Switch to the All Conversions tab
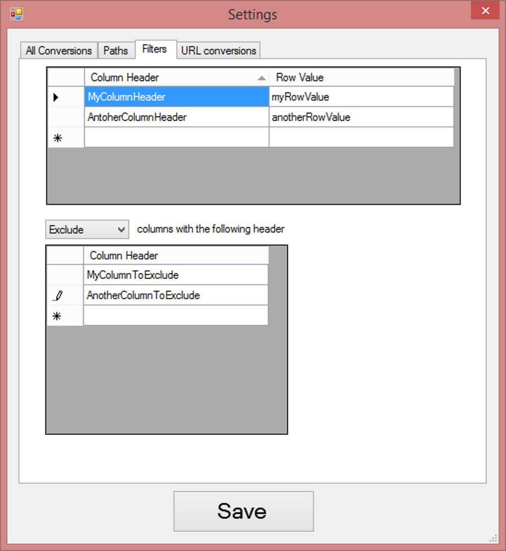 tap(58, 50)
